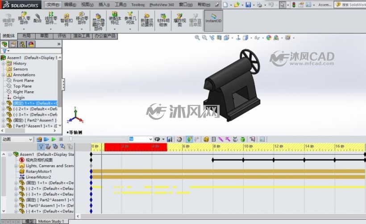
Task: Click the Section View icon in view toolbar
Action: point(219,37)
